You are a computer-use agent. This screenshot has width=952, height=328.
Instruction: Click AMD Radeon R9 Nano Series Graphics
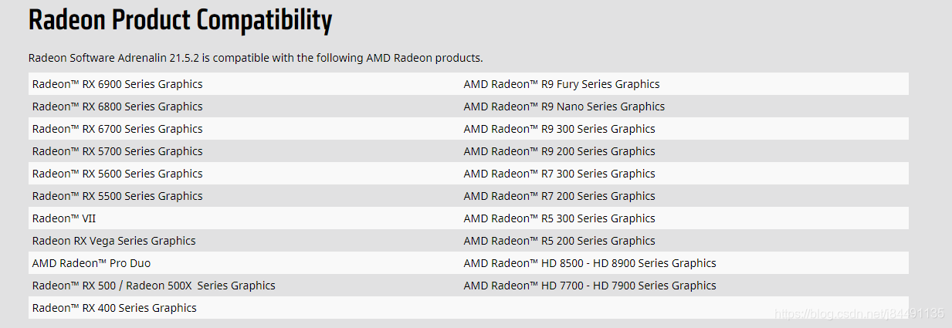tap(564, 107)
